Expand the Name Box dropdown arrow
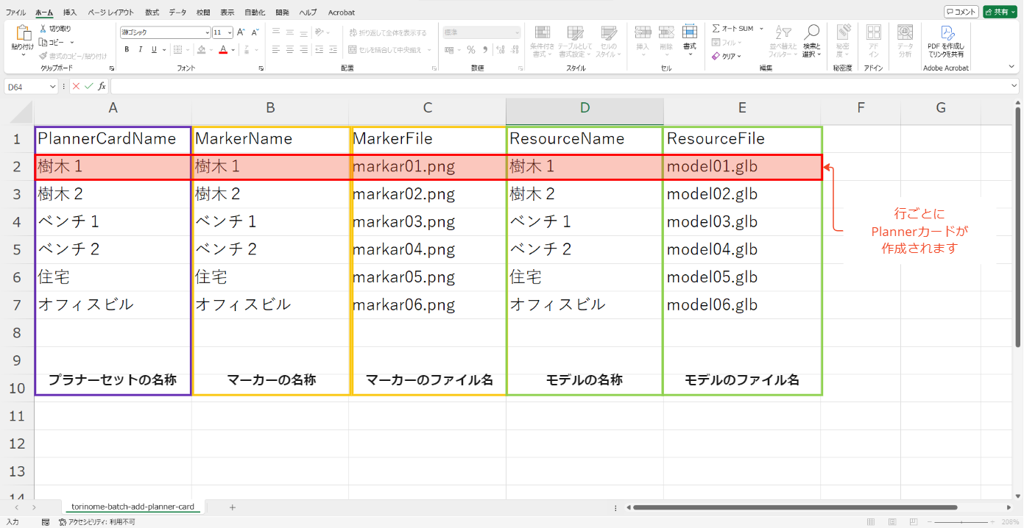The image size is (1024, 528). (x=53, y=87)
